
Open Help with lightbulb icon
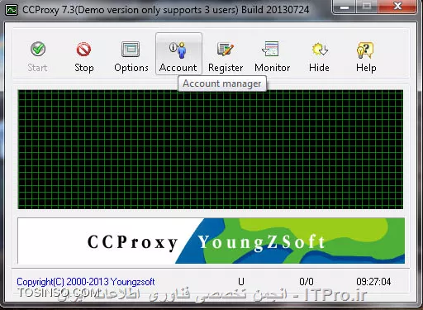click(x=365, y=50)
